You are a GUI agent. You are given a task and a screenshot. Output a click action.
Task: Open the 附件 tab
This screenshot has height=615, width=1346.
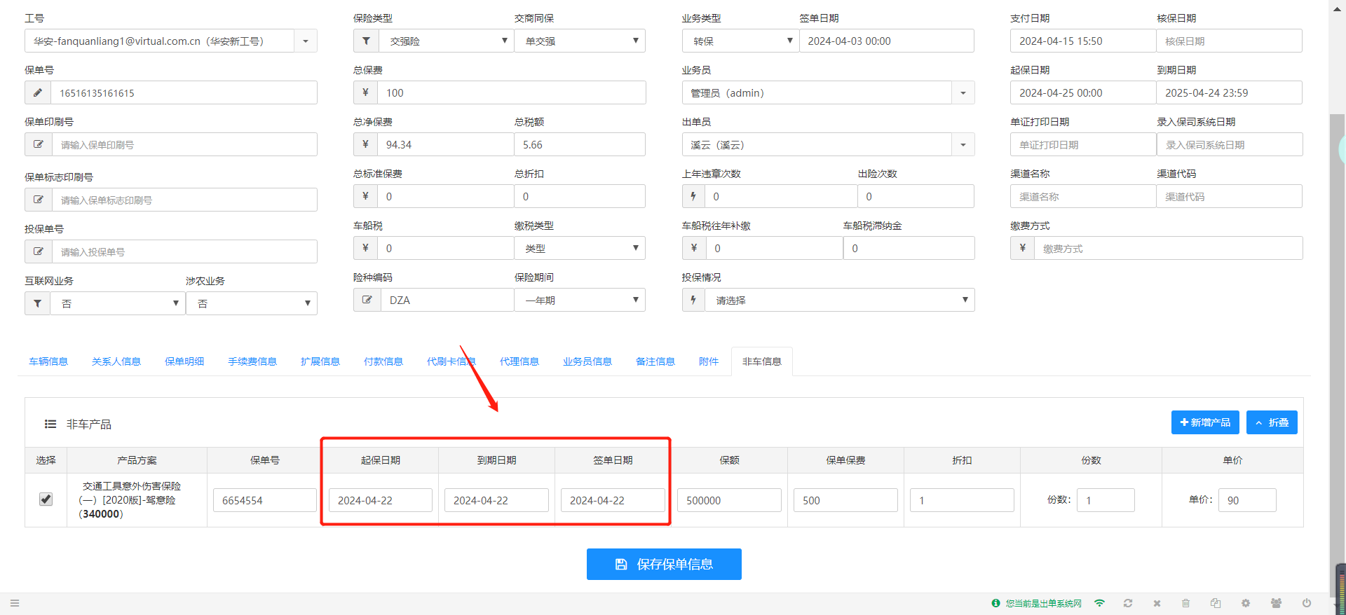[x=709, y=361]
